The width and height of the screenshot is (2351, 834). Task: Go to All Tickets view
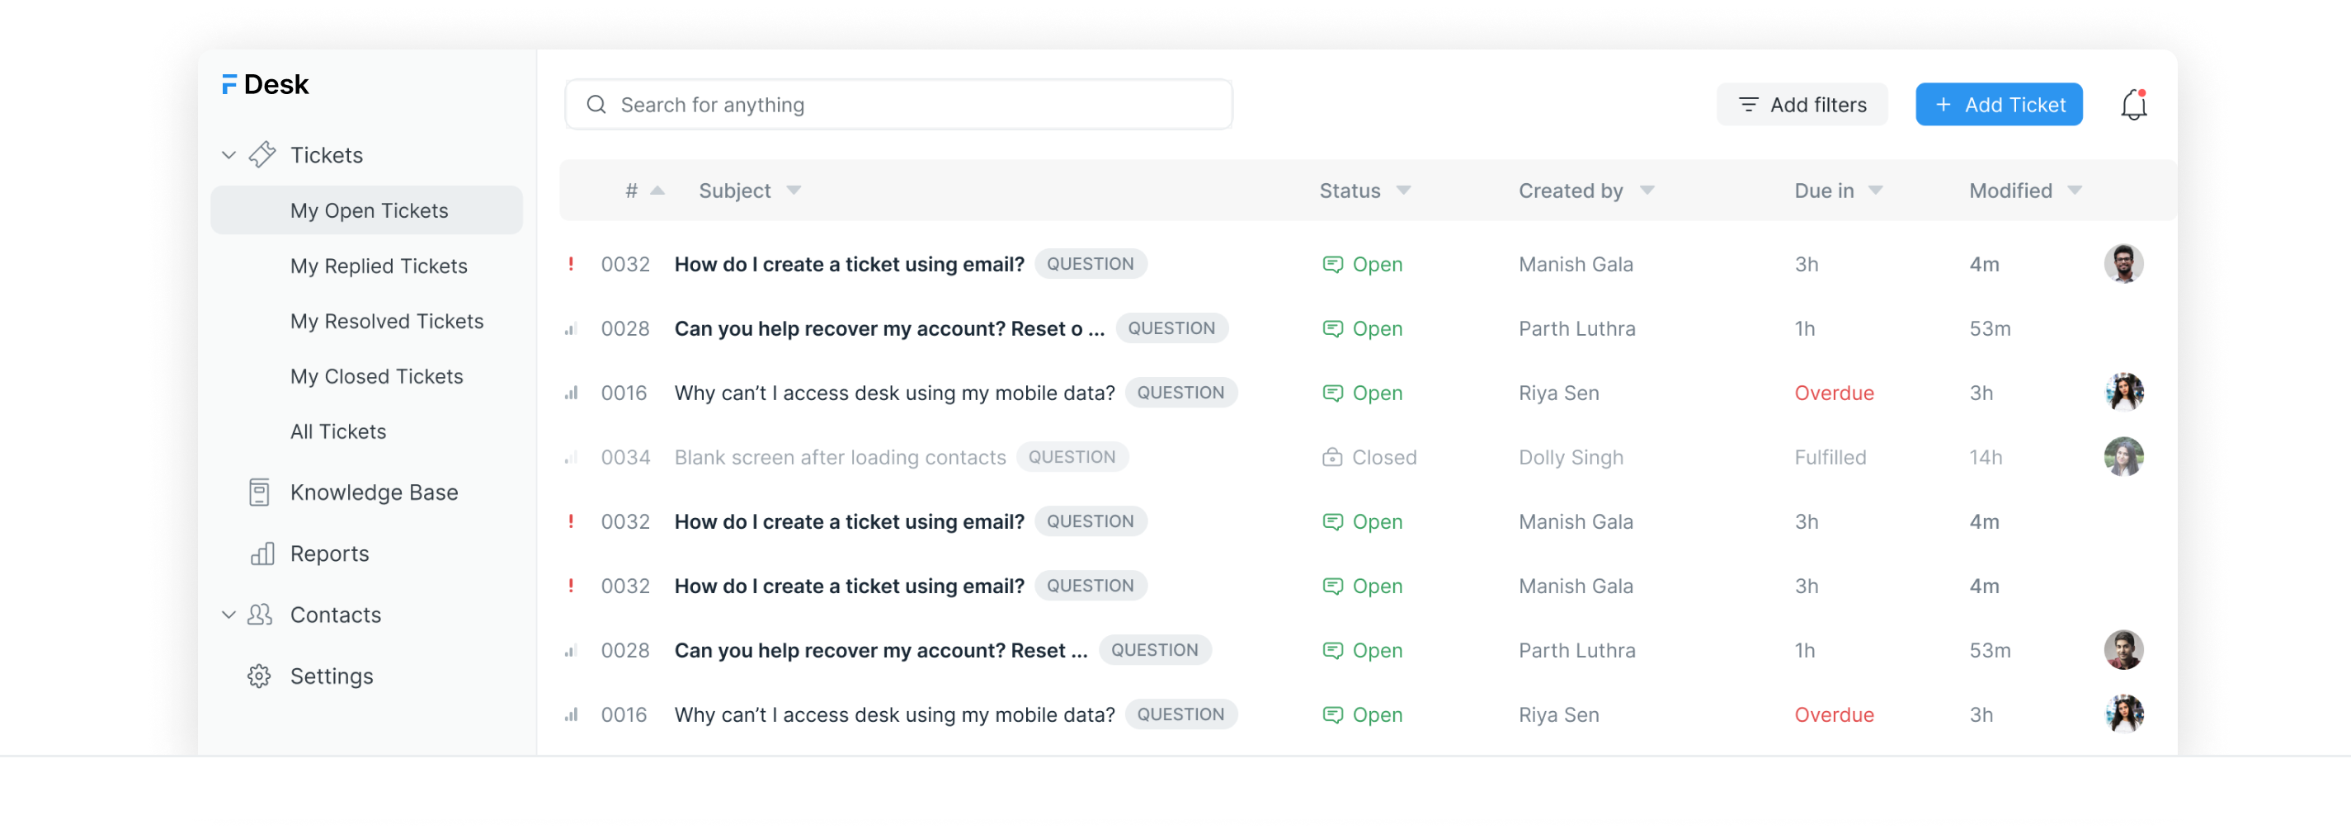337,431
